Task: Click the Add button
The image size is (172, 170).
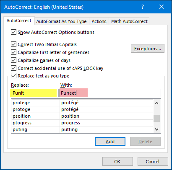Action: click(x=110, y=142)
